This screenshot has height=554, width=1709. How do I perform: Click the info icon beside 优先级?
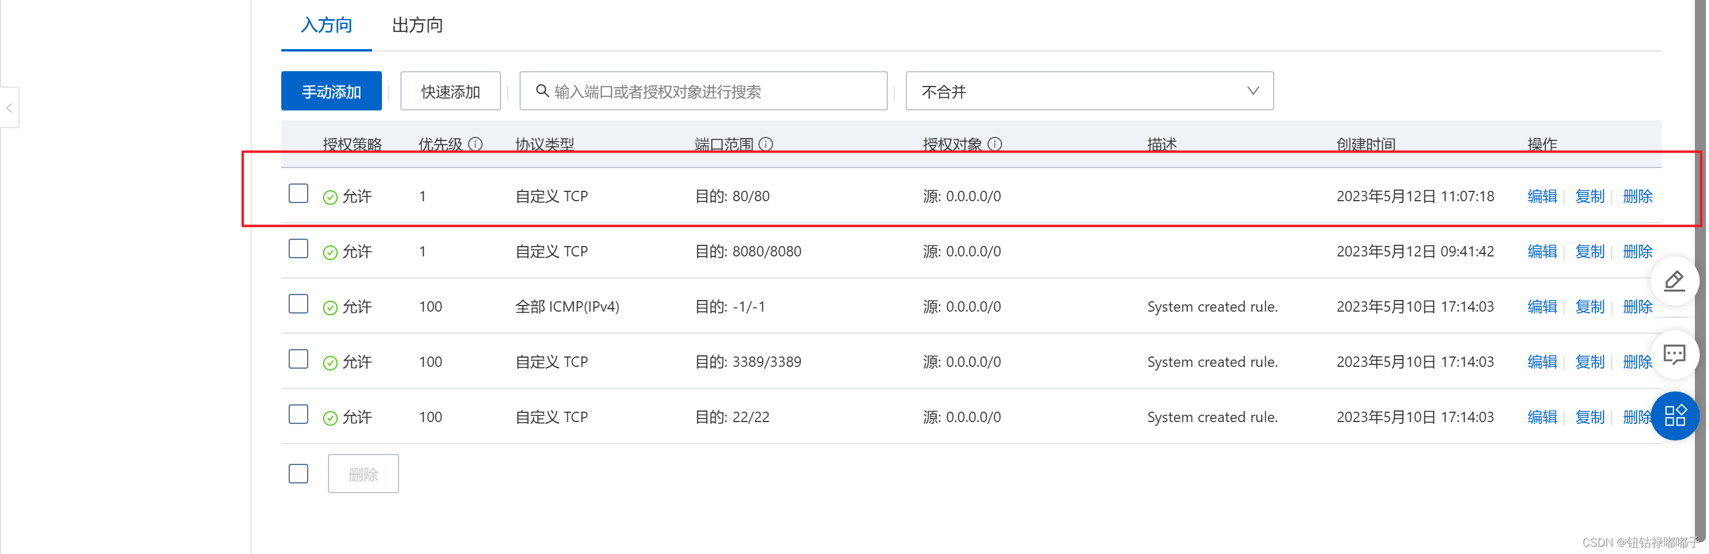click(475, 144)
